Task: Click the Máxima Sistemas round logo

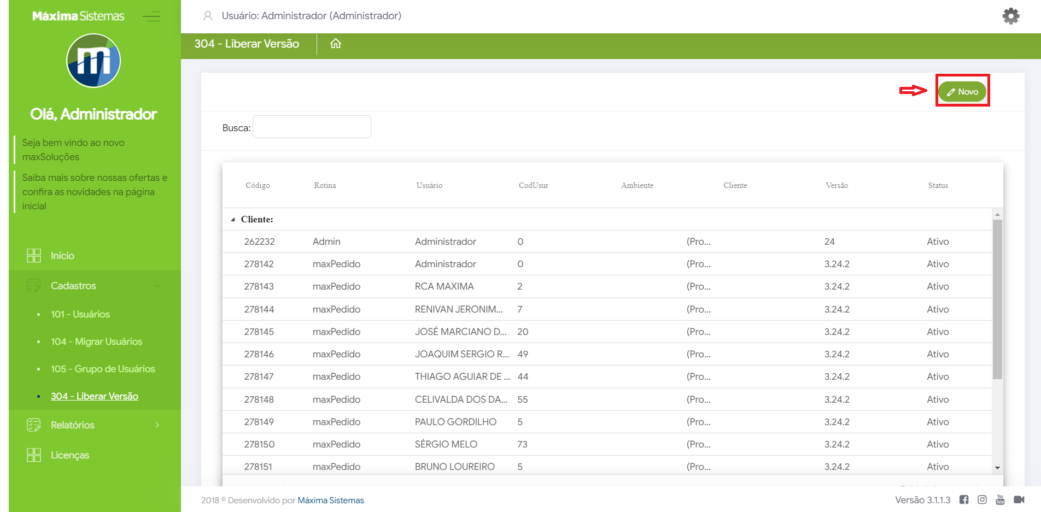Action: click(x=93, y=61)
